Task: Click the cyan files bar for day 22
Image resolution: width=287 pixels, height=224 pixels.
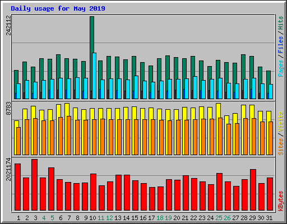Action: point(195,87)
